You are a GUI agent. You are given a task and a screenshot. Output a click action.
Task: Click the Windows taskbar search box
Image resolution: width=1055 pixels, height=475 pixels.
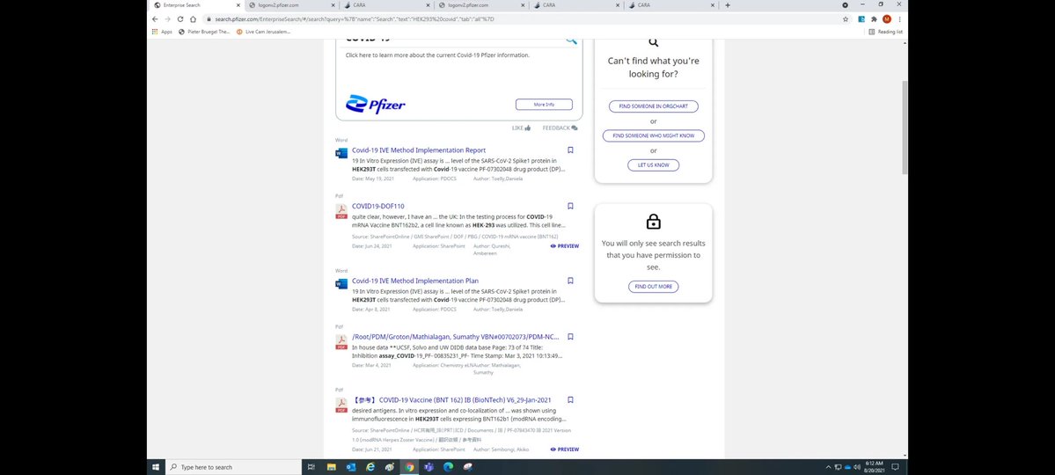[233, 467]
